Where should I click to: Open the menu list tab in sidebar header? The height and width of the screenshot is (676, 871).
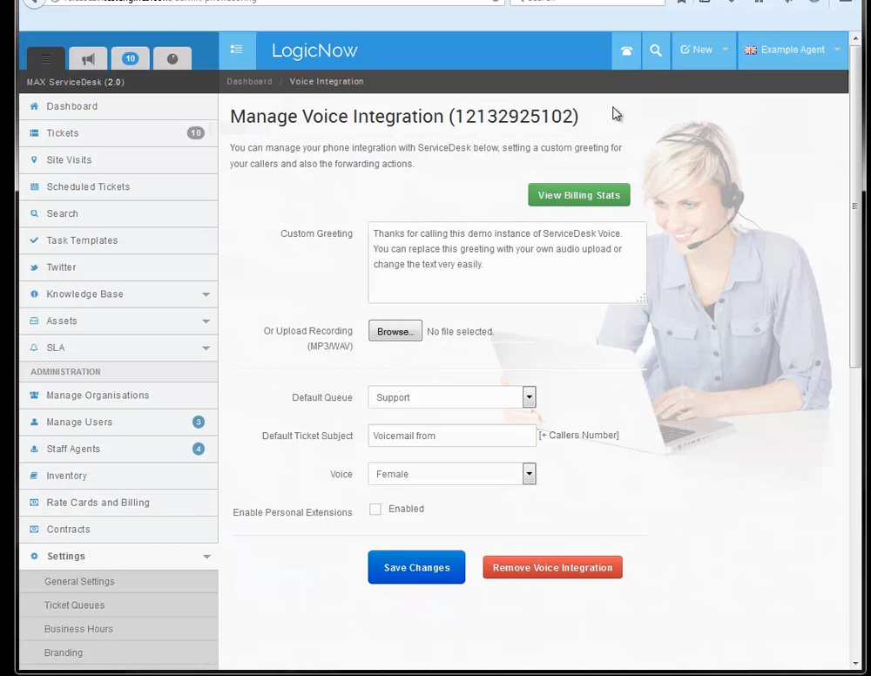click(x=46, y=58)
